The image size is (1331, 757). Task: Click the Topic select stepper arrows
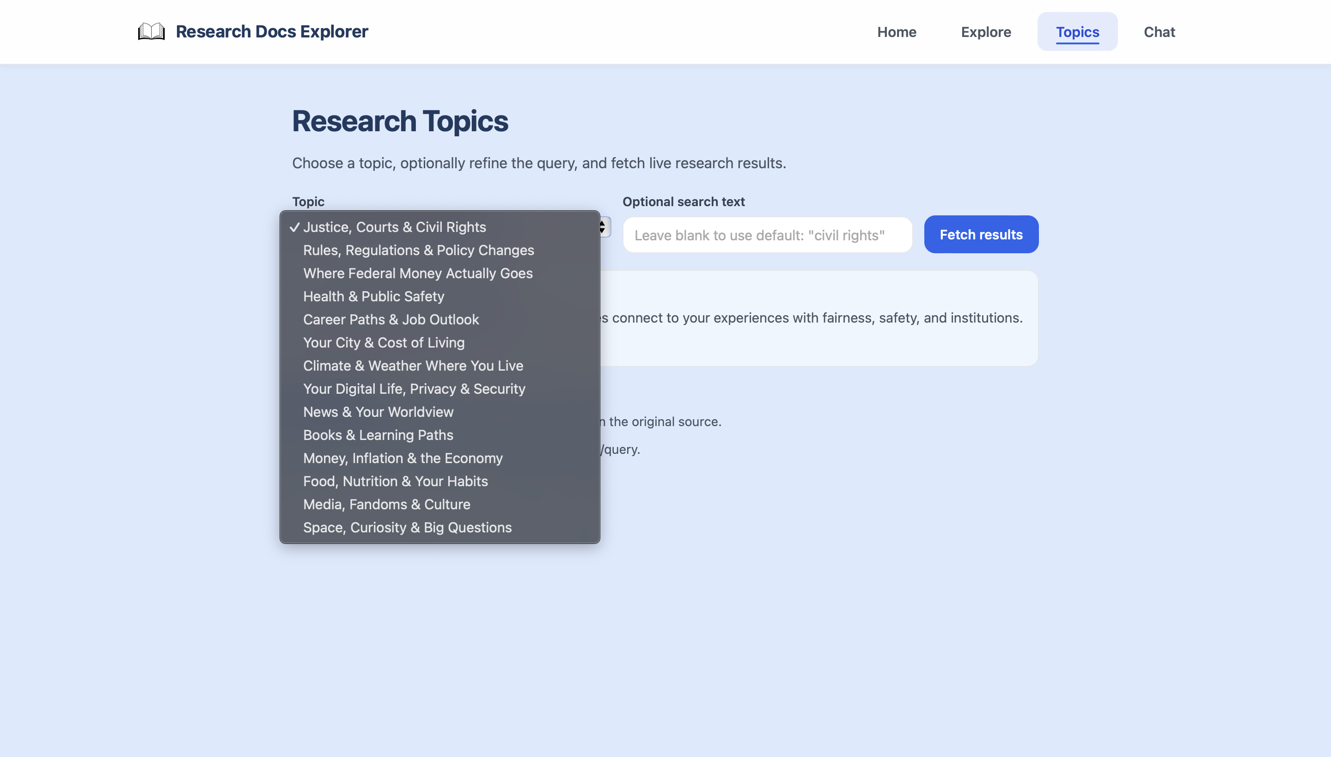click(x=603, y=227)
